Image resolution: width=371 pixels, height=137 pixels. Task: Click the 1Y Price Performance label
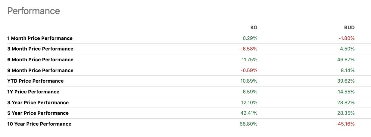[33, 92]
